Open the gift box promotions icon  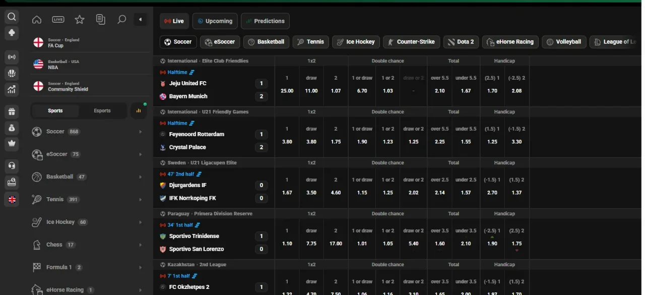(x=12, y=112)
